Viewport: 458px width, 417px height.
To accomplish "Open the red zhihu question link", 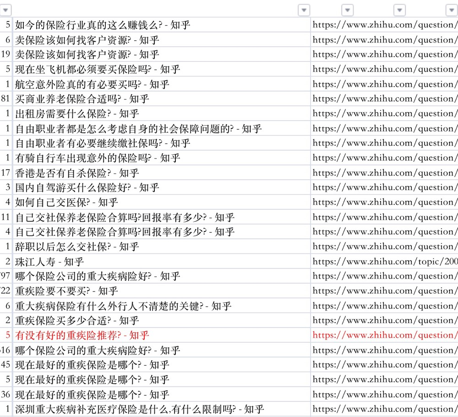I will (385, 335).
